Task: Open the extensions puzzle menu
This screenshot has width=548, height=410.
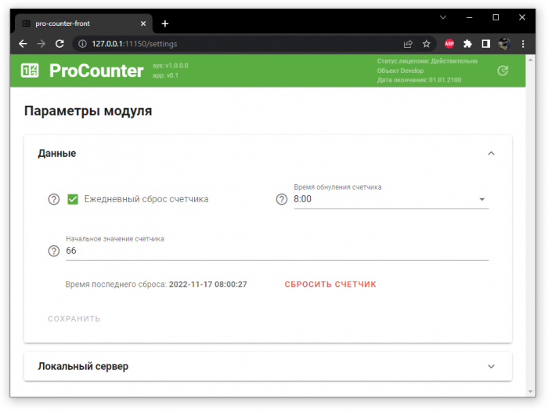Action: [x=467, y=44]
